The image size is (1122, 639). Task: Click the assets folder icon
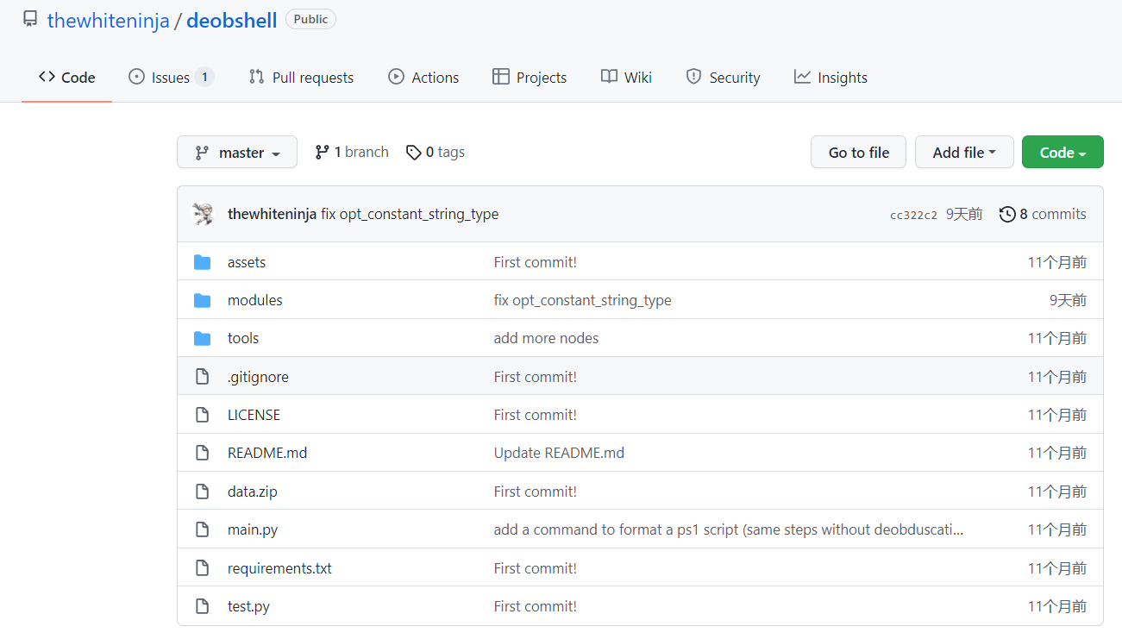click(x=203, y=262)
